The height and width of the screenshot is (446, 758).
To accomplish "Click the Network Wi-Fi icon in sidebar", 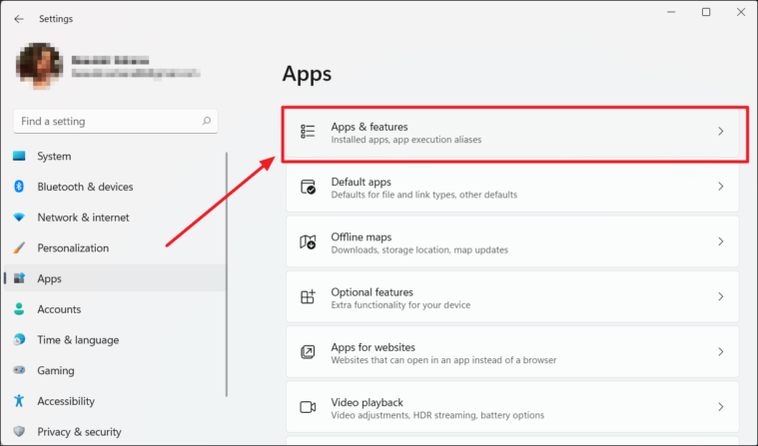I will [19, 218].
